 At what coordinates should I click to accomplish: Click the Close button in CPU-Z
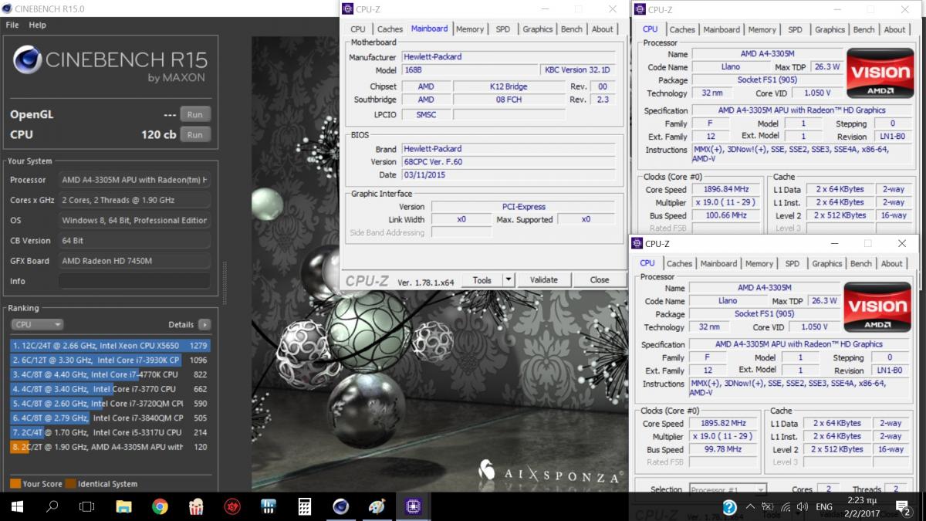click(x=600, y=280)
